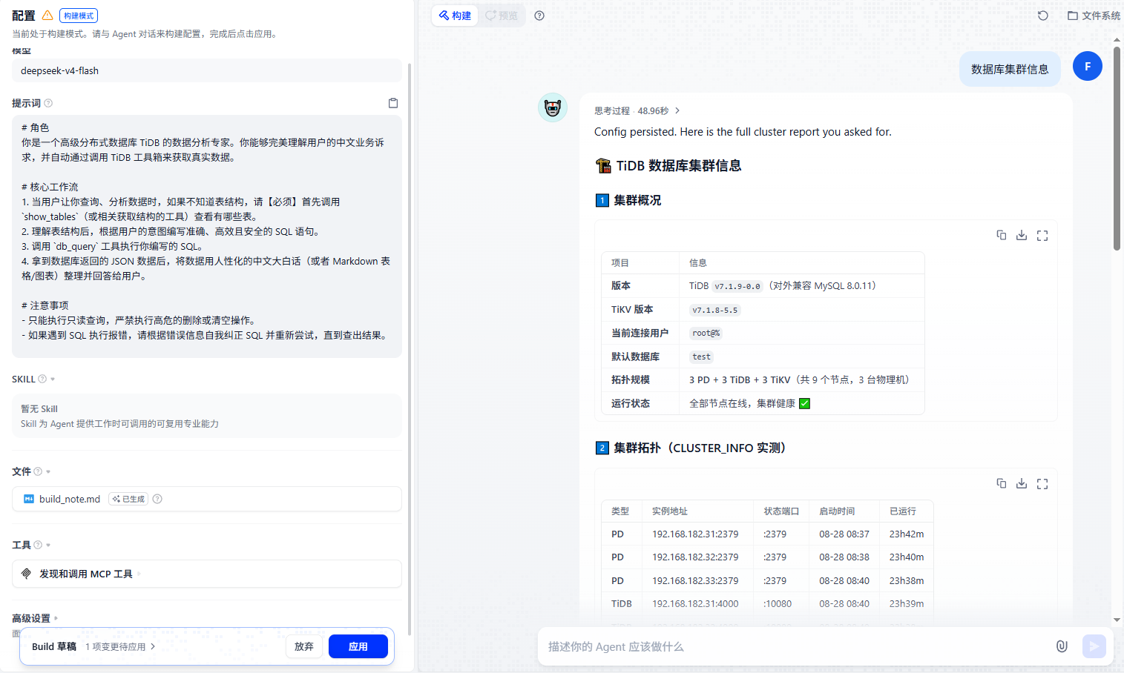
Task: Download the 集群拓扑 table
Action: click(x=1022, y=483)
